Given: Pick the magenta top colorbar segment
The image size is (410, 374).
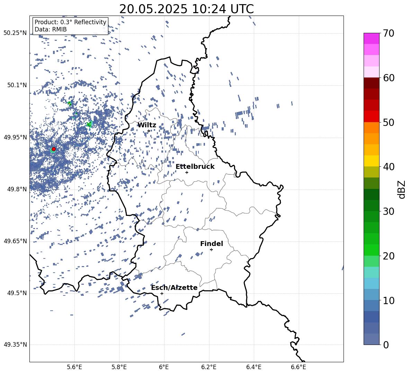Looking at the screenshot, I should point(372,39).
